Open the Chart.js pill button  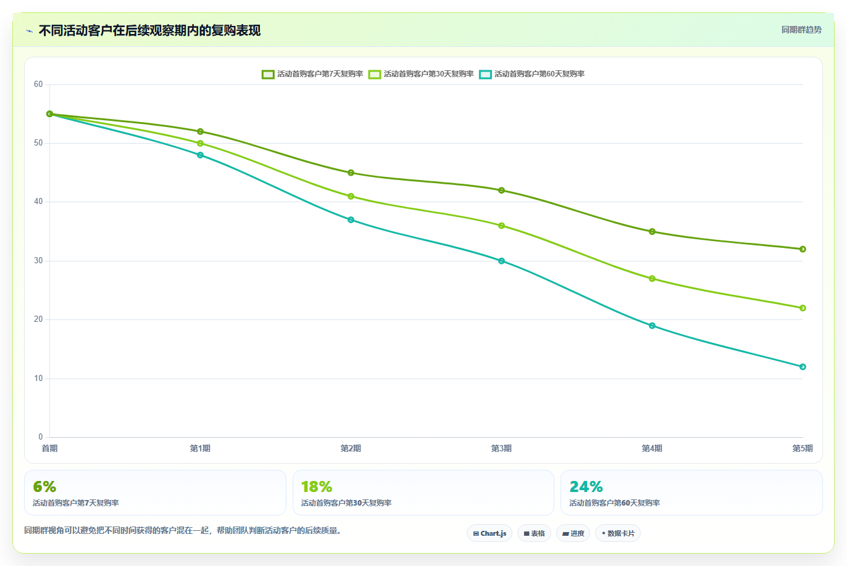(x=490, y=533)
